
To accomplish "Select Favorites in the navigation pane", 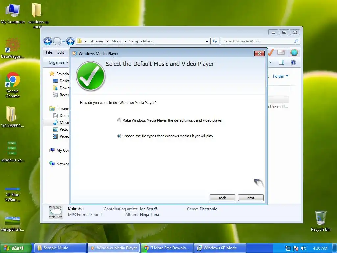I will [x=59, y=74].
